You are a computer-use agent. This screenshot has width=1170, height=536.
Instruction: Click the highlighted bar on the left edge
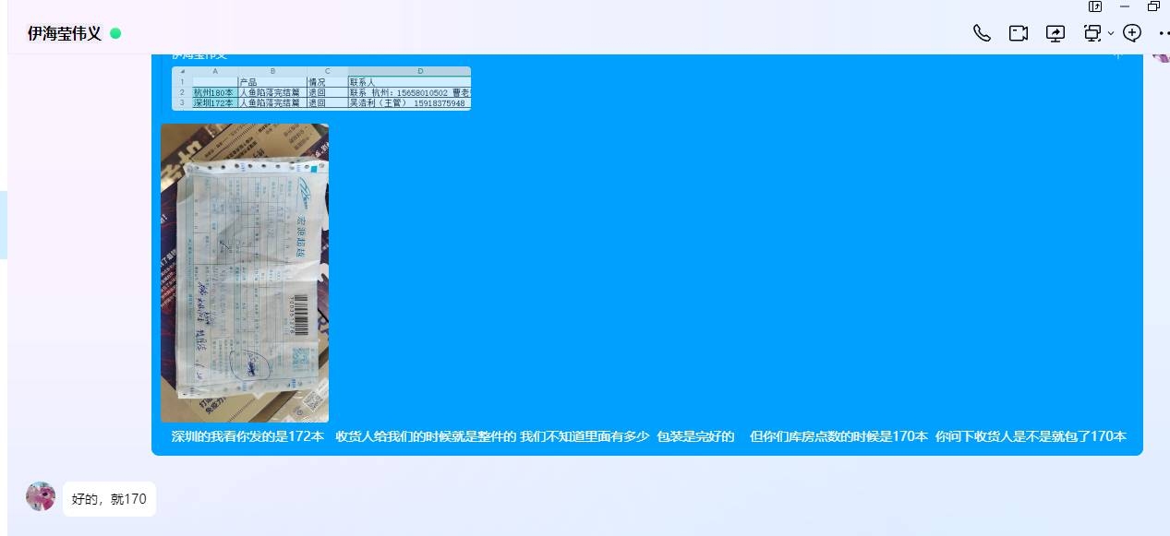pyautogui.click(x=4, y=225)
